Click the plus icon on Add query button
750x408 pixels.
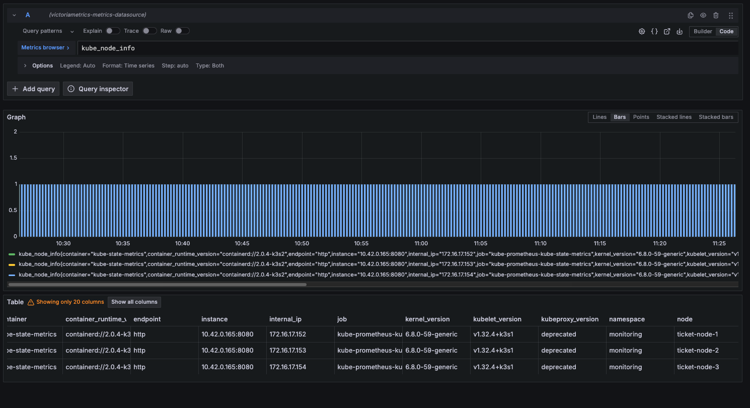point(15,89)
